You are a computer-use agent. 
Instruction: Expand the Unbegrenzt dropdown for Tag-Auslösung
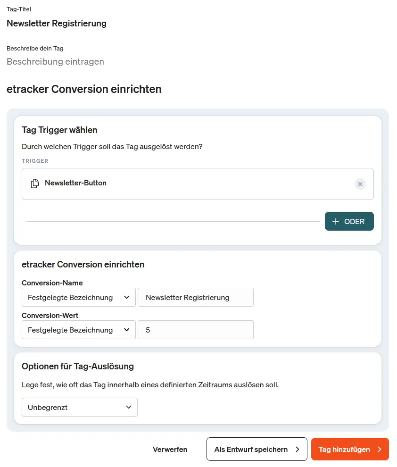pyautogui.click(x=79, y=407)
